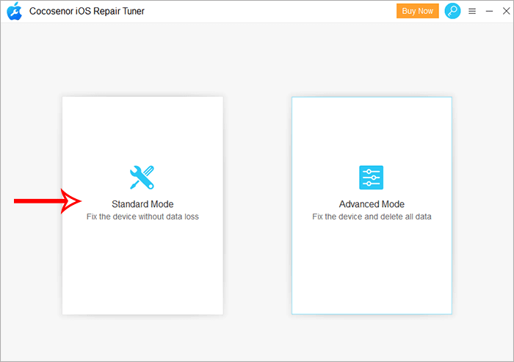514x362 pixels.
Task: Minimize the Cocosenor window
Action: point(489,12)
